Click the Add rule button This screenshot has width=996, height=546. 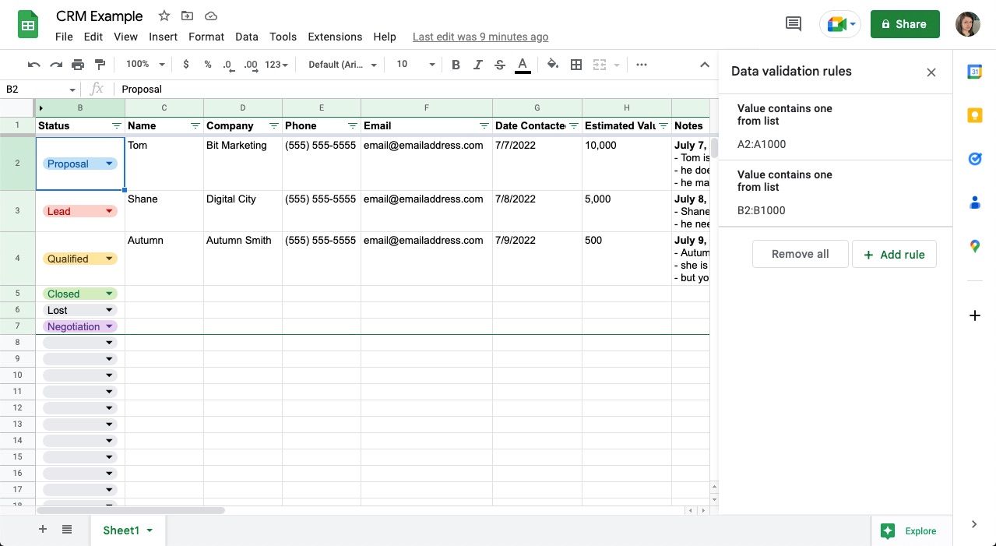click(894, 254)
